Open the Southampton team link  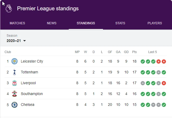(32, 94)
